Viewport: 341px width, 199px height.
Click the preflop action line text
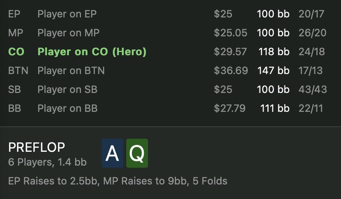(117, 181)
